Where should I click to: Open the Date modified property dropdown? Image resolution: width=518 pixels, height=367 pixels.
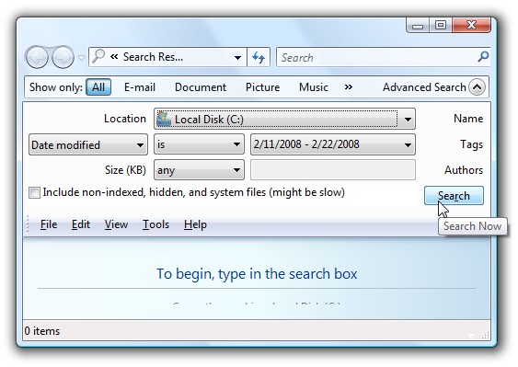point(88,144)
